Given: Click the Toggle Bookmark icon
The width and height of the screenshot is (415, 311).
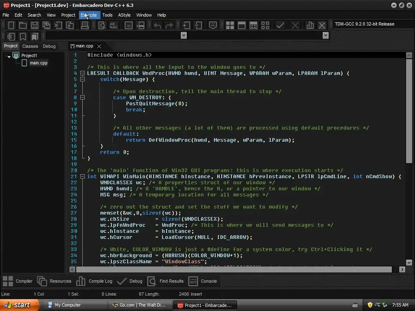Looking at the screenshot, I should 23,36.
